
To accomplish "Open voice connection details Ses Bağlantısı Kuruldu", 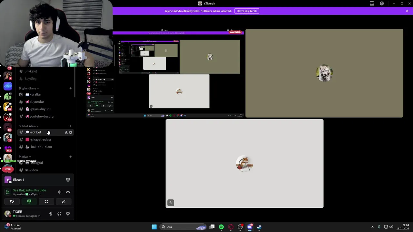I will coord(29,190).
